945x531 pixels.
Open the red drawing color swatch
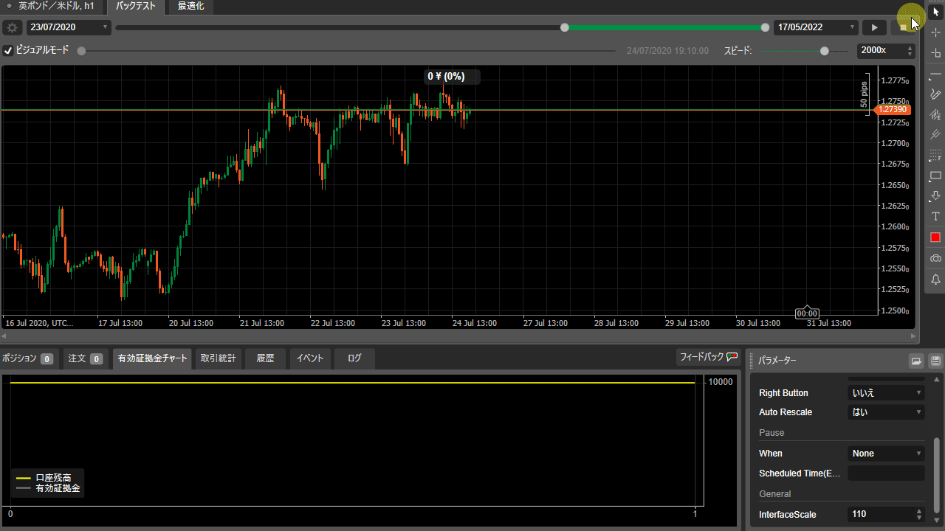[x=935, y=237]
